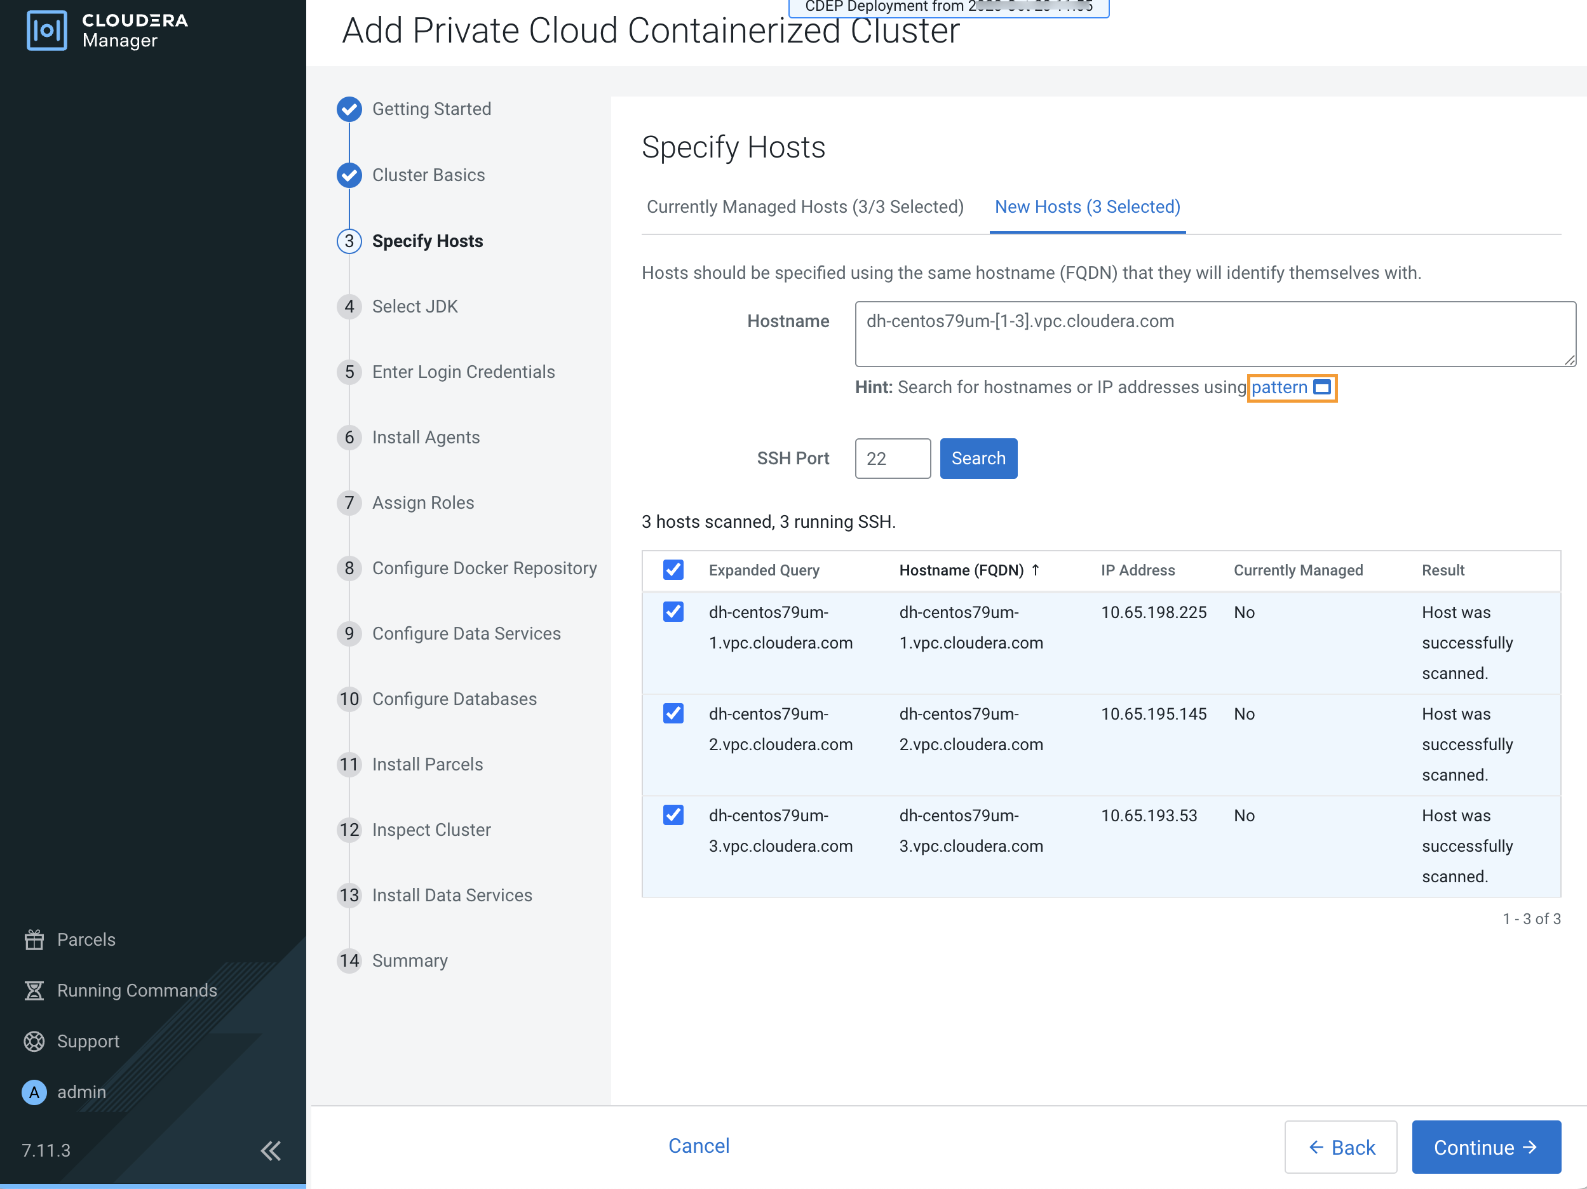This screenshot has width=1587, height=1189.
Task: Click the Support lifebuoy icon
Action: [x=34, y=1041]
